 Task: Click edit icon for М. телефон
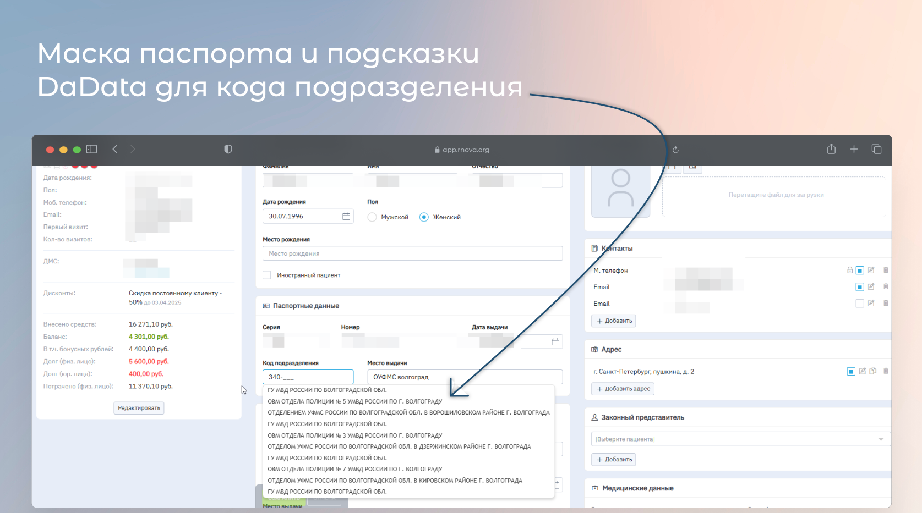[x=871, y=270]
